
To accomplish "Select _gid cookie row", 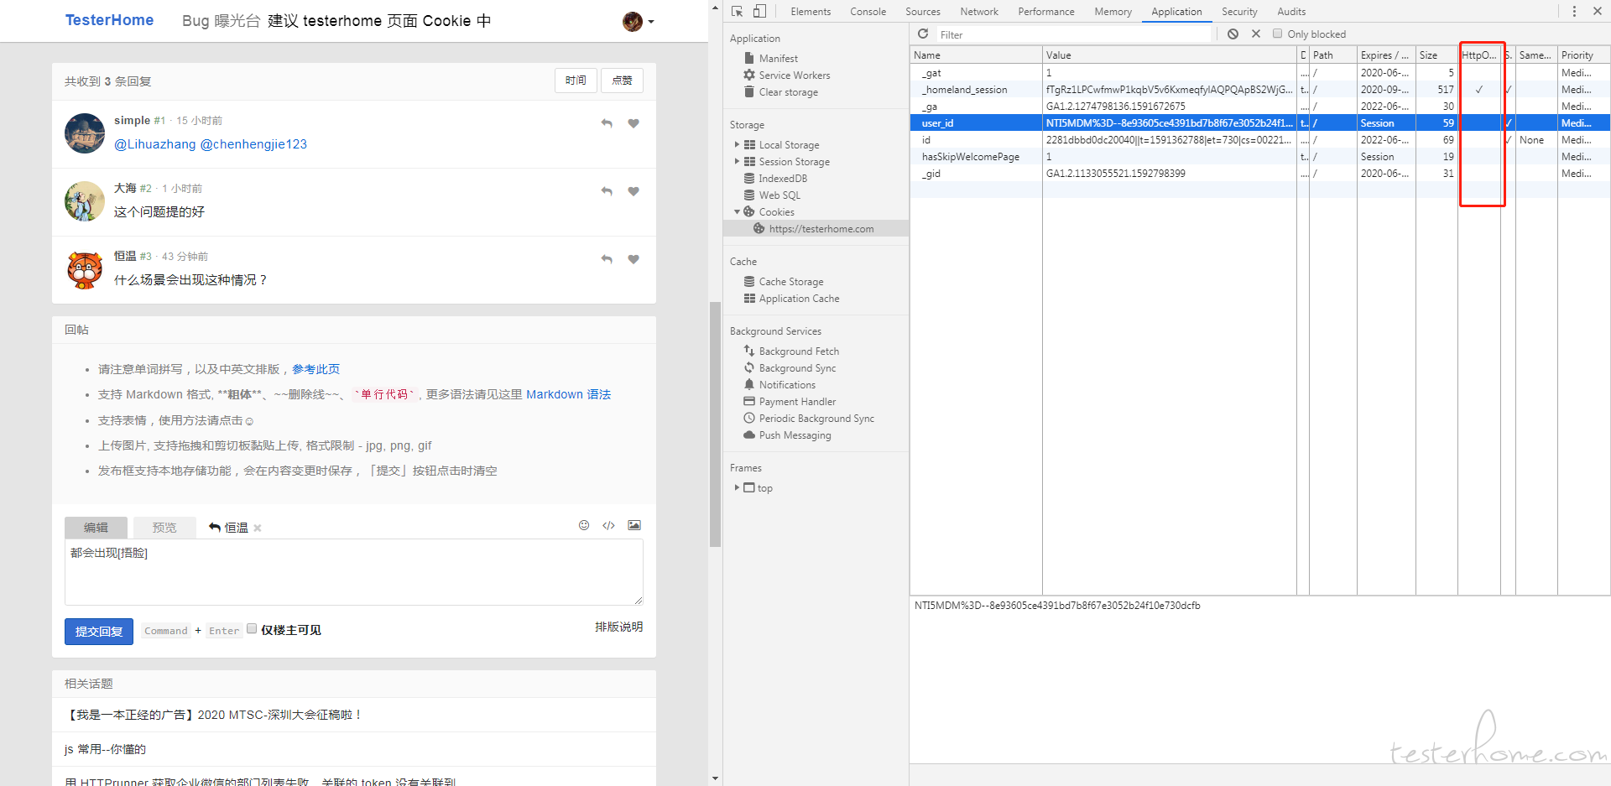I will [1259, 173].
